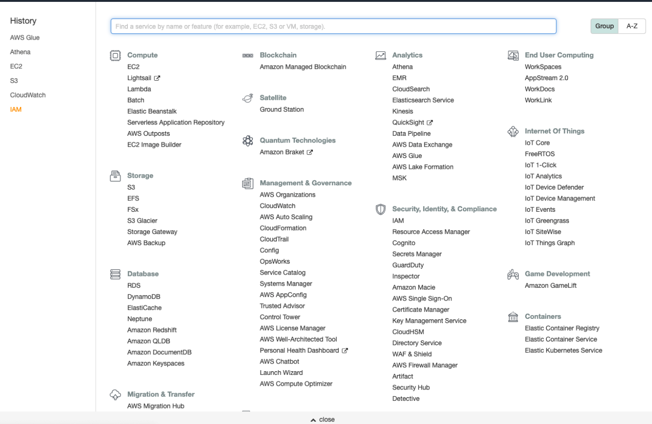Open AWS Migration Hub
652x424 pixels.
[x=156, y=406]
